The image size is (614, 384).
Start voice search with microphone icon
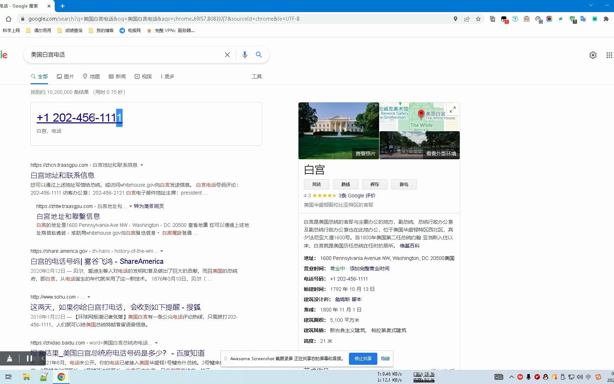(244, 55)
